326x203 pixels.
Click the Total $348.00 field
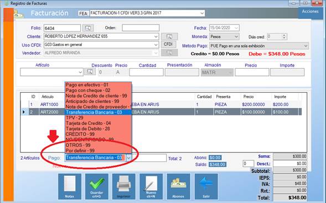click(x=290, y=197)
